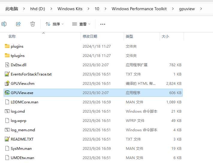This screenshot has height=163, width=213.
Task: Toggle sort direction arrow above 名称
Action: pos(44,33)
